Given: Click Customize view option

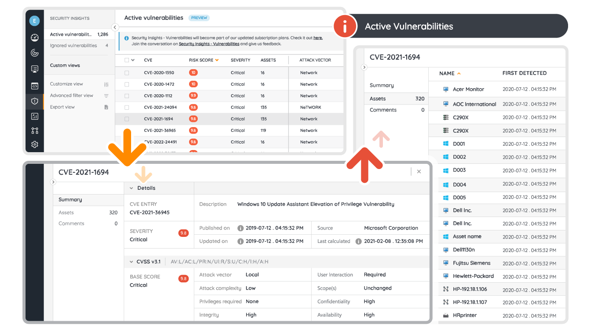Looking at the screenshot, I should 66,84.
